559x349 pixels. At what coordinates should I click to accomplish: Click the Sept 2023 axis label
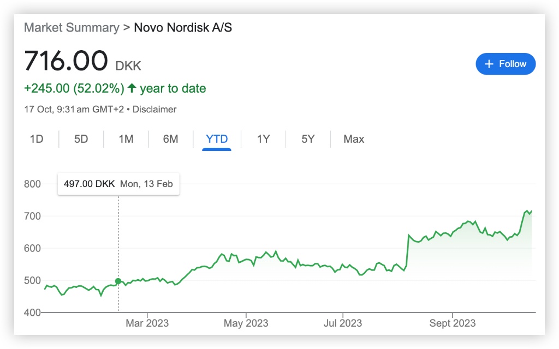tap(453, 323)
